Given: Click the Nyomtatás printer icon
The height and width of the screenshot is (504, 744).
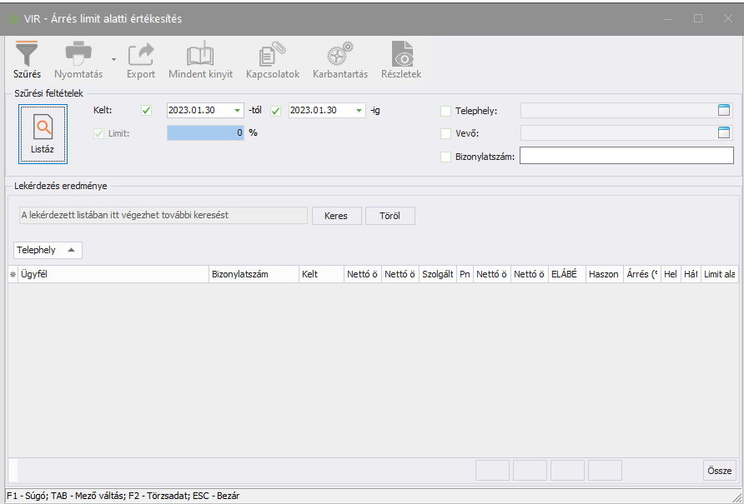Looking at the screenshot, I should [x=78, y=55].
